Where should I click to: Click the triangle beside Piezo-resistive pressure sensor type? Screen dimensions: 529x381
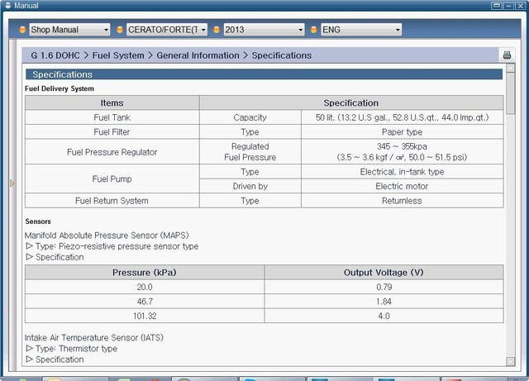[29, 246]
